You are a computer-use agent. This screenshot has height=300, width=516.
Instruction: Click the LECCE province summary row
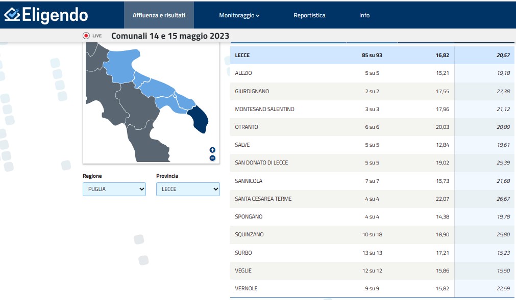pos(242,55)
